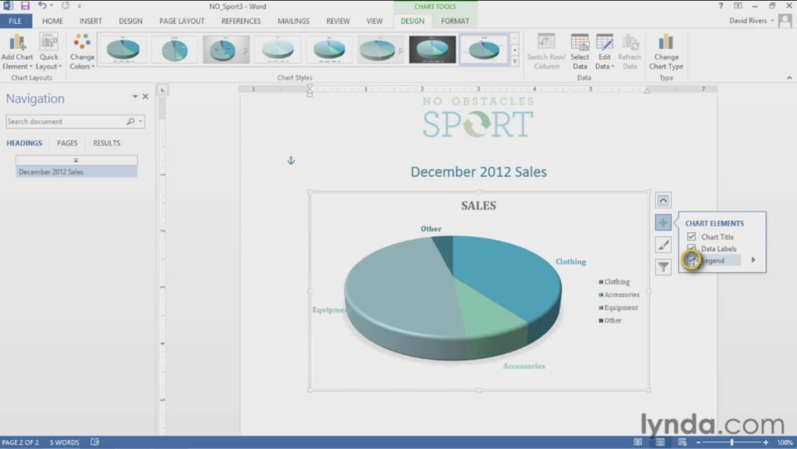This screenshot has height=449, width=797.
Task: Open Quick Layout gallery
Action: pyautogui.click(x=49, y=52)
